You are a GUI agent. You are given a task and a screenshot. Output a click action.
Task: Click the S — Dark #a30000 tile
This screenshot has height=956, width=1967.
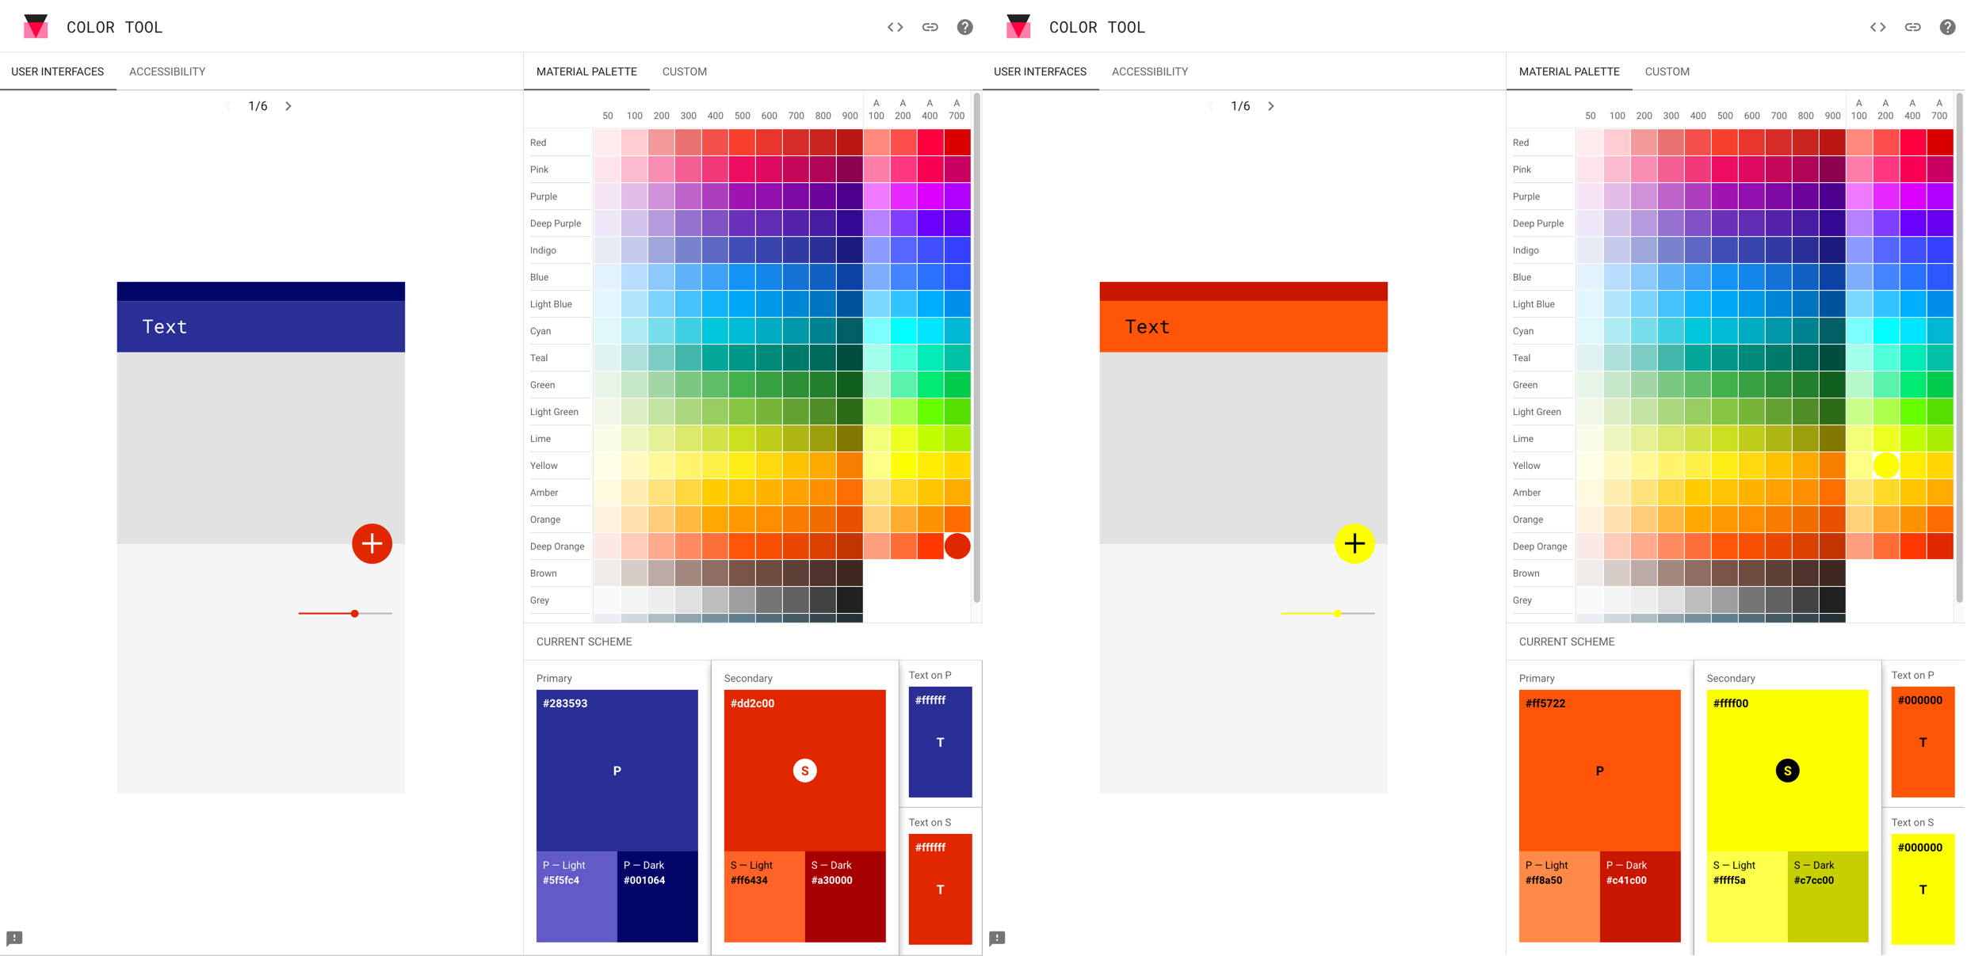[x=846, y=897]
